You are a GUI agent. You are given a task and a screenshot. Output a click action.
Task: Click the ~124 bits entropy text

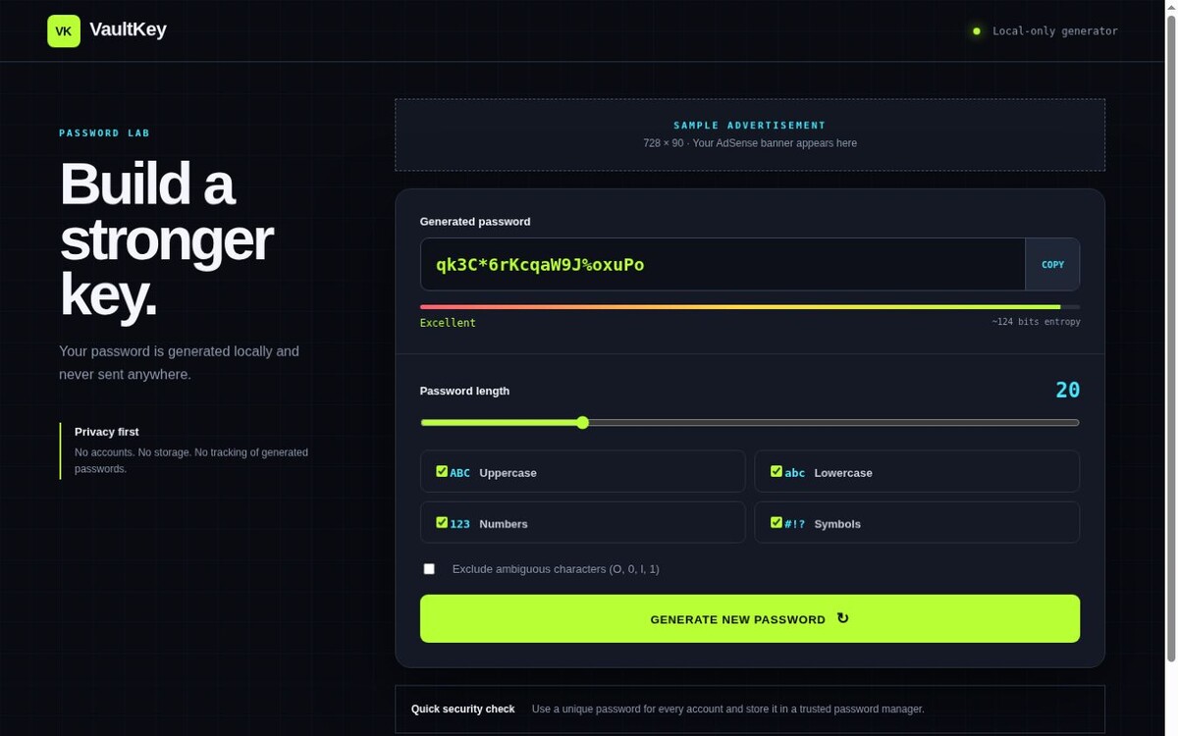pos(1036,322)
